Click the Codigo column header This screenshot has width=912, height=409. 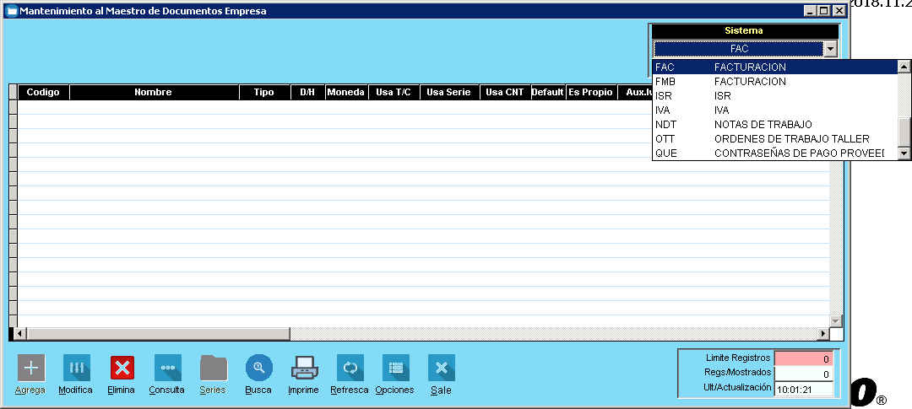(43, 92)
